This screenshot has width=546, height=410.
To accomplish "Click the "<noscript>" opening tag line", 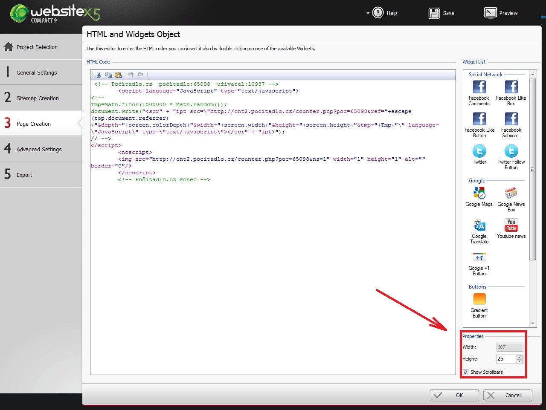I will [135, 152].
